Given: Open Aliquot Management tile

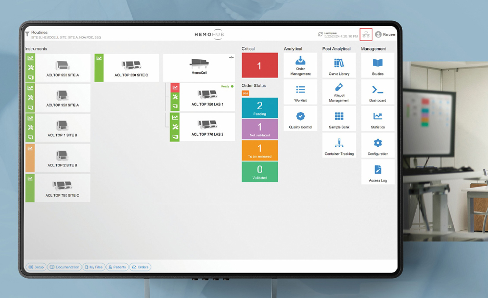Looking at the screenshot, I should point(339,92).
